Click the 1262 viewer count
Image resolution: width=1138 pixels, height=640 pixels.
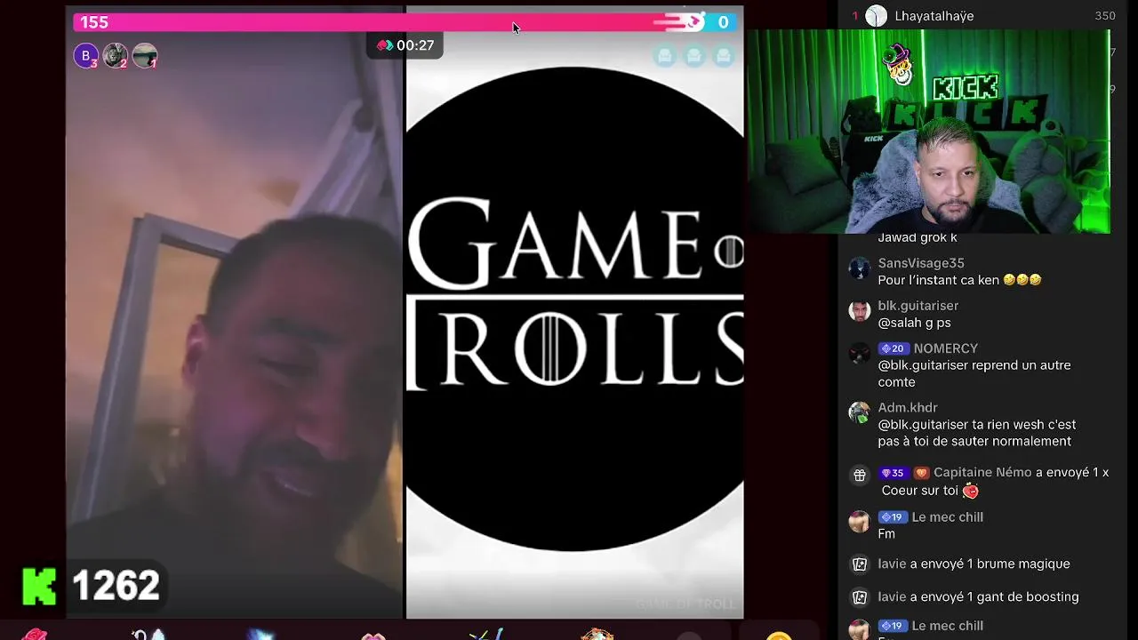coord(116,587)
